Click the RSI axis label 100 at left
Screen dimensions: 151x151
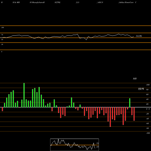[2, 27]
